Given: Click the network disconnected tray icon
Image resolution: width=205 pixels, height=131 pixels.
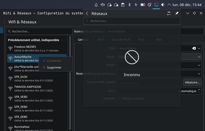Looking at the screenshot, I should [x=156, y=5].
